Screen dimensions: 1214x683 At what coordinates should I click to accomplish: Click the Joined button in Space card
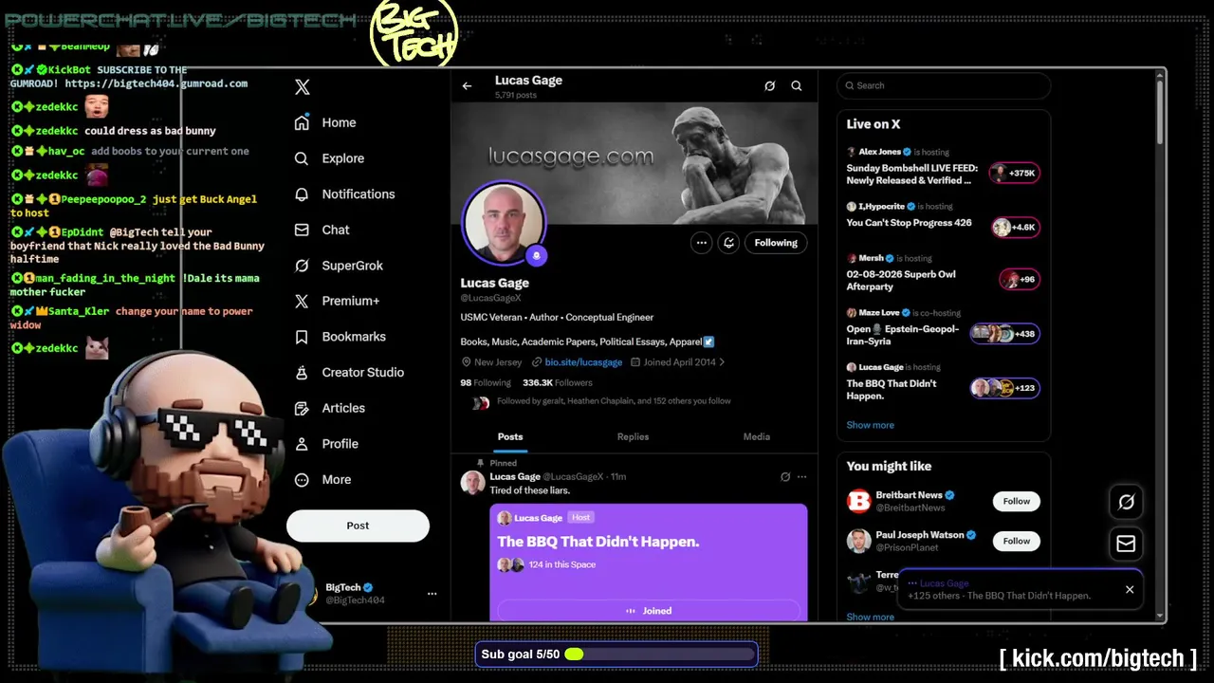[x=649, y=611]
